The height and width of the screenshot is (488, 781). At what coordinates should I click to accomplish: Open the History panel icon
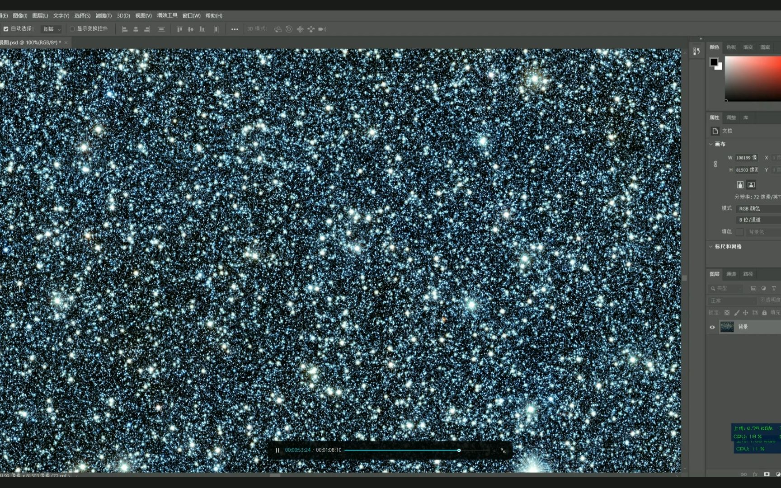click(696, 51)
